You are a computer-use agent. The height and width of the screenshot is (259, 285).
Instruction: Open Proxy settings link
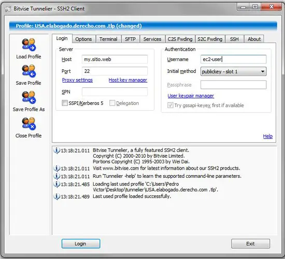tap(77, 80)
